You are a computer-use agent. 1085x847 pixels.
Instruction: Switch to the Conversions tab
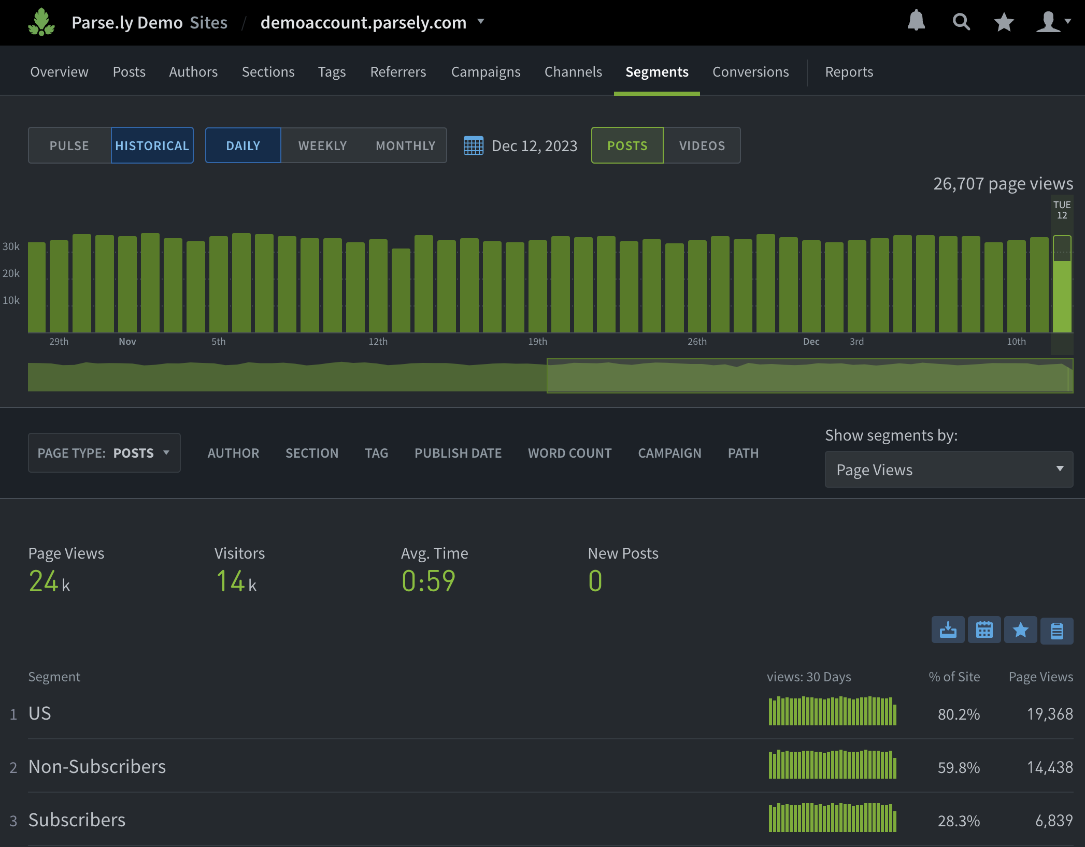[x=750, y=72]
